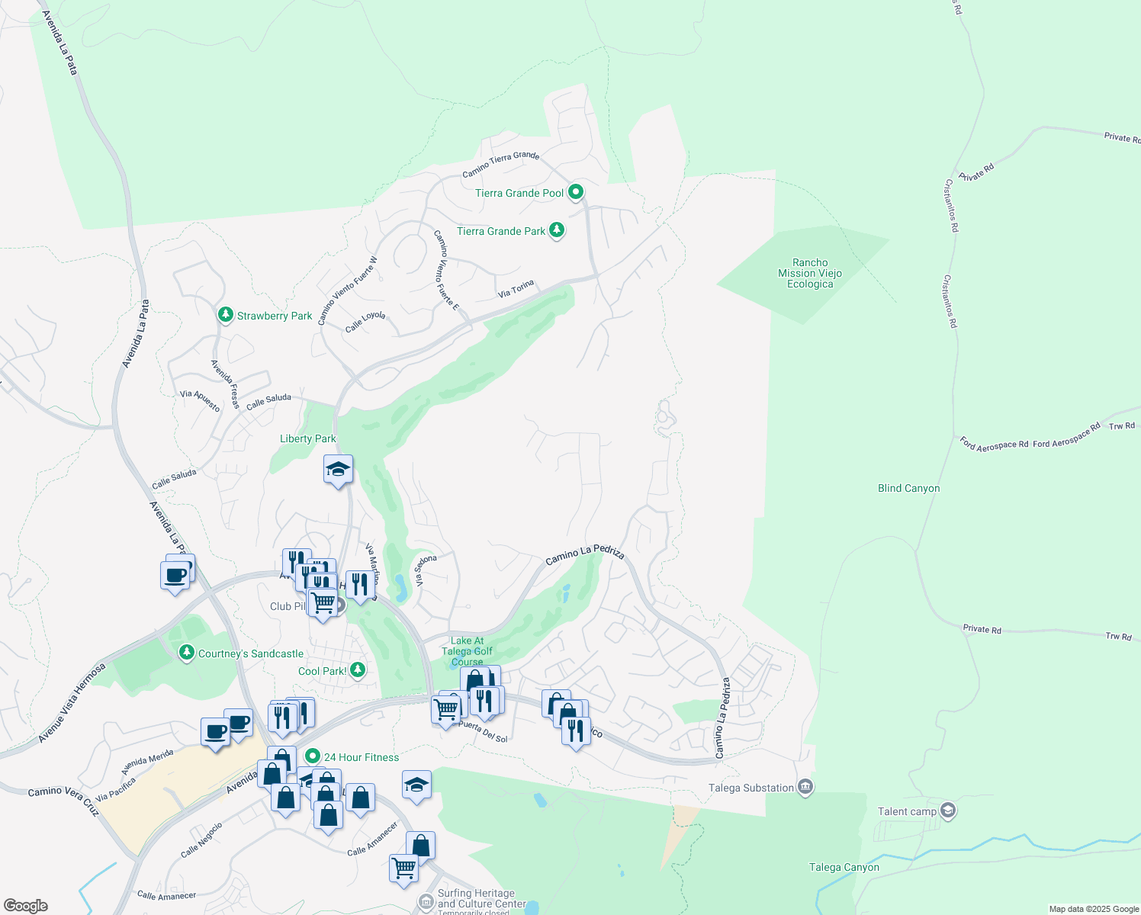Select the Camino Viento Fuerte W label
The image size is (1141, 915).
[347, 291]
